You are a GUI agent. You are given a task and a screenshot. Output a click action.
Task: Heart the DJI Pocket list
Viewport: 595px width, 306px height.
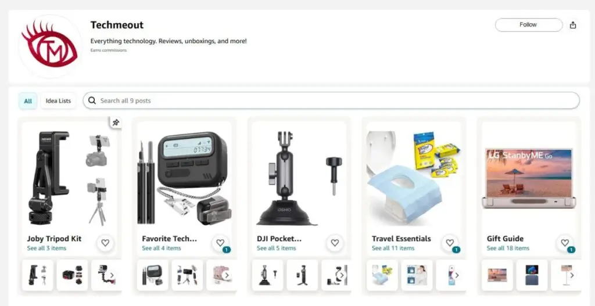(x=335, y=243)
